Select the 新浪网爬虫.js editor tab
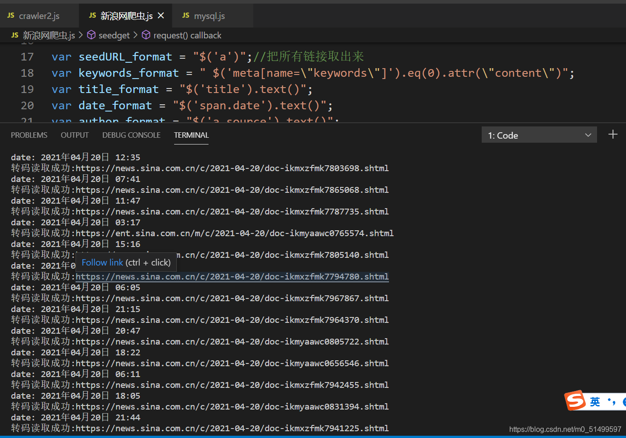This screenshot has height=438, width=626. tap(126, 16)
